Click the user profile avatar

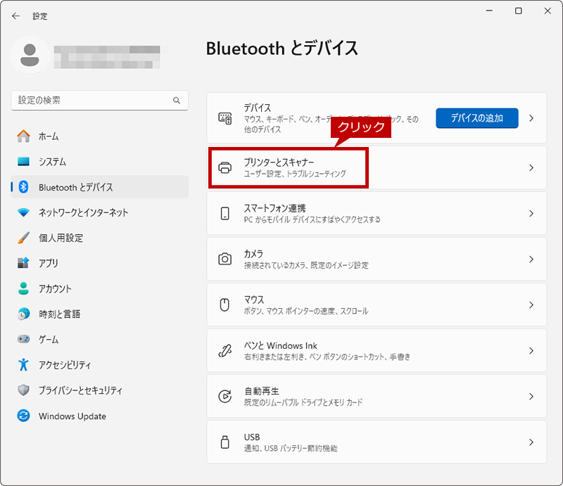30,56
